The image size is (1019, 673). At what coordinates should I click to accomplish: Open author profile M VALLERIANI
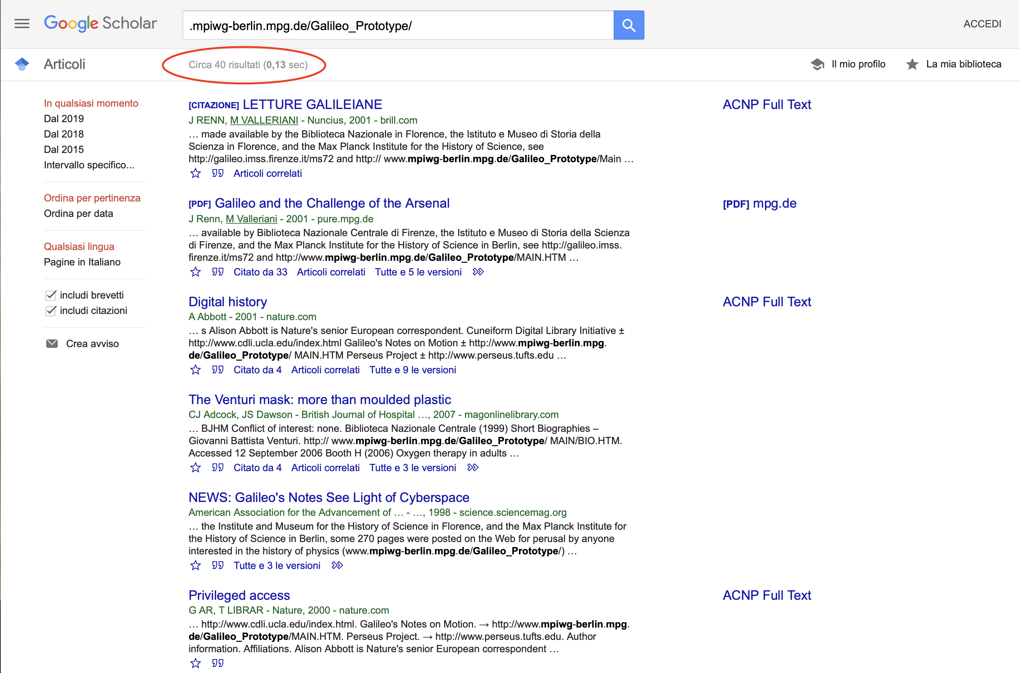point(264,120)
